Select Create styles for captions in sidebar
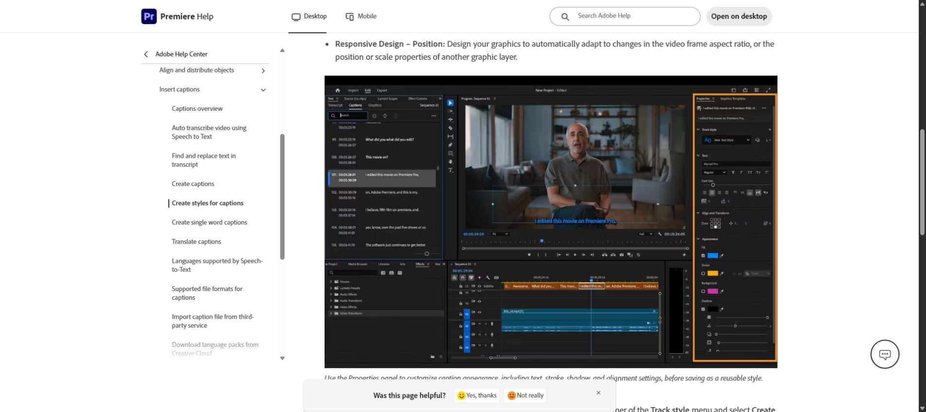Viewport: 926px width, 412px height. coord(208,203)
